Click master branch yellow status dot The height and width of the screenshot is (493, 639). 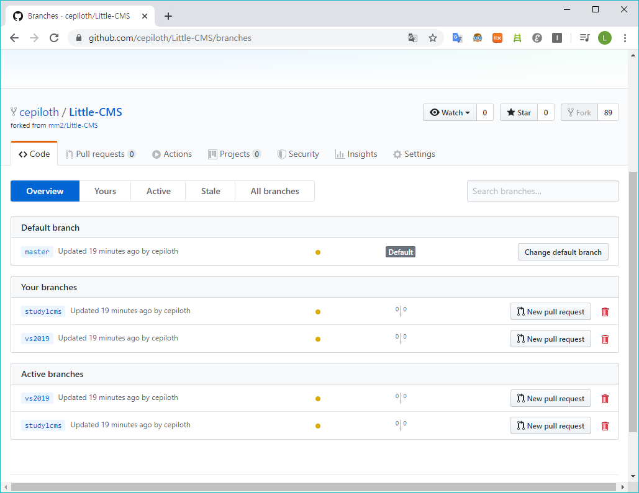coord(318,252)
